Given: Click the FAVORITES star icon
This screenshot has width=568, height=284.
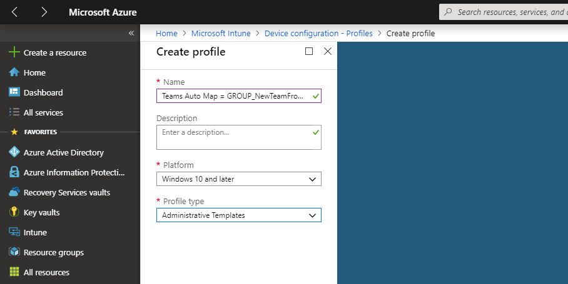Looking at the screenshot, I should click(14, 132).
